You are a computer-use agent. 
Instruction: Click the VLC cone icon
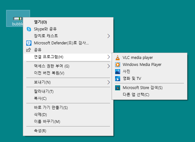click(x=118, y=58)
